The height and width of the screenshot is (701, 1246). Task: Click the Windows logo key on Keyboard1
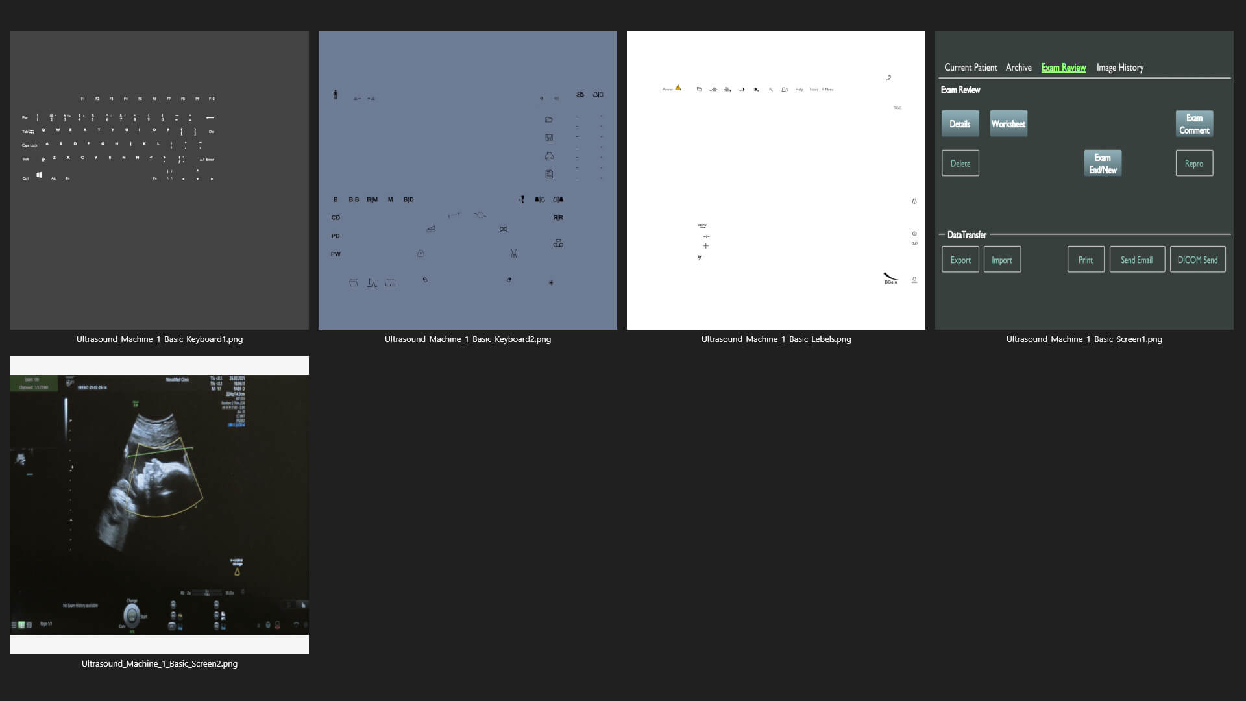click(39, 175)
